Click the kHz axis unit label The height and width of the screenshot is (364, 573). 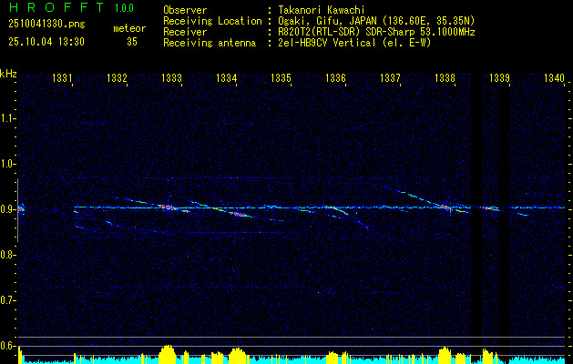[8, 74]
